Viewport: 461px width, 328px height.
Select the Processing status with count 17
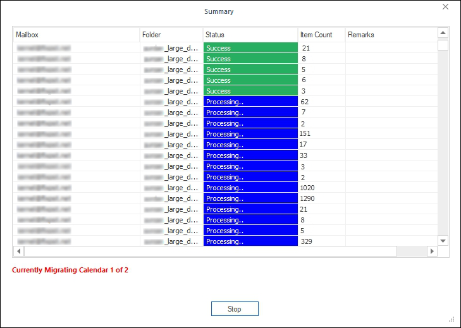[250, 145]
